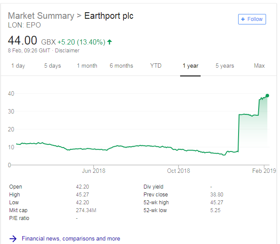Click the 1 year tab
280x244 pixels.
(x=190, y=66)
